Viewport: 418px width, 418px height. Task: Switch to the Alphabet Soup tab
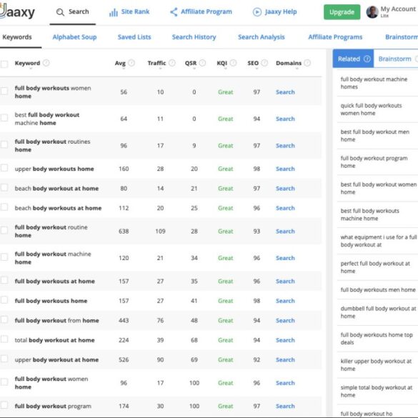[x=74, y=37]
